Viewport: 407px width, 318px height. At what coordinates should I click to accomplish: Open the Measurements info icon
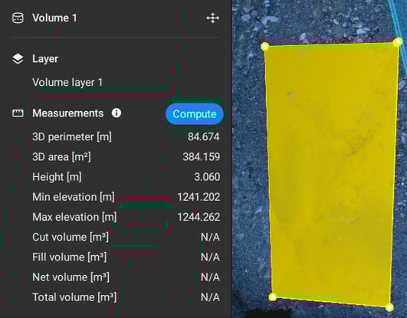pyautogui.click(x=117, y=113)
